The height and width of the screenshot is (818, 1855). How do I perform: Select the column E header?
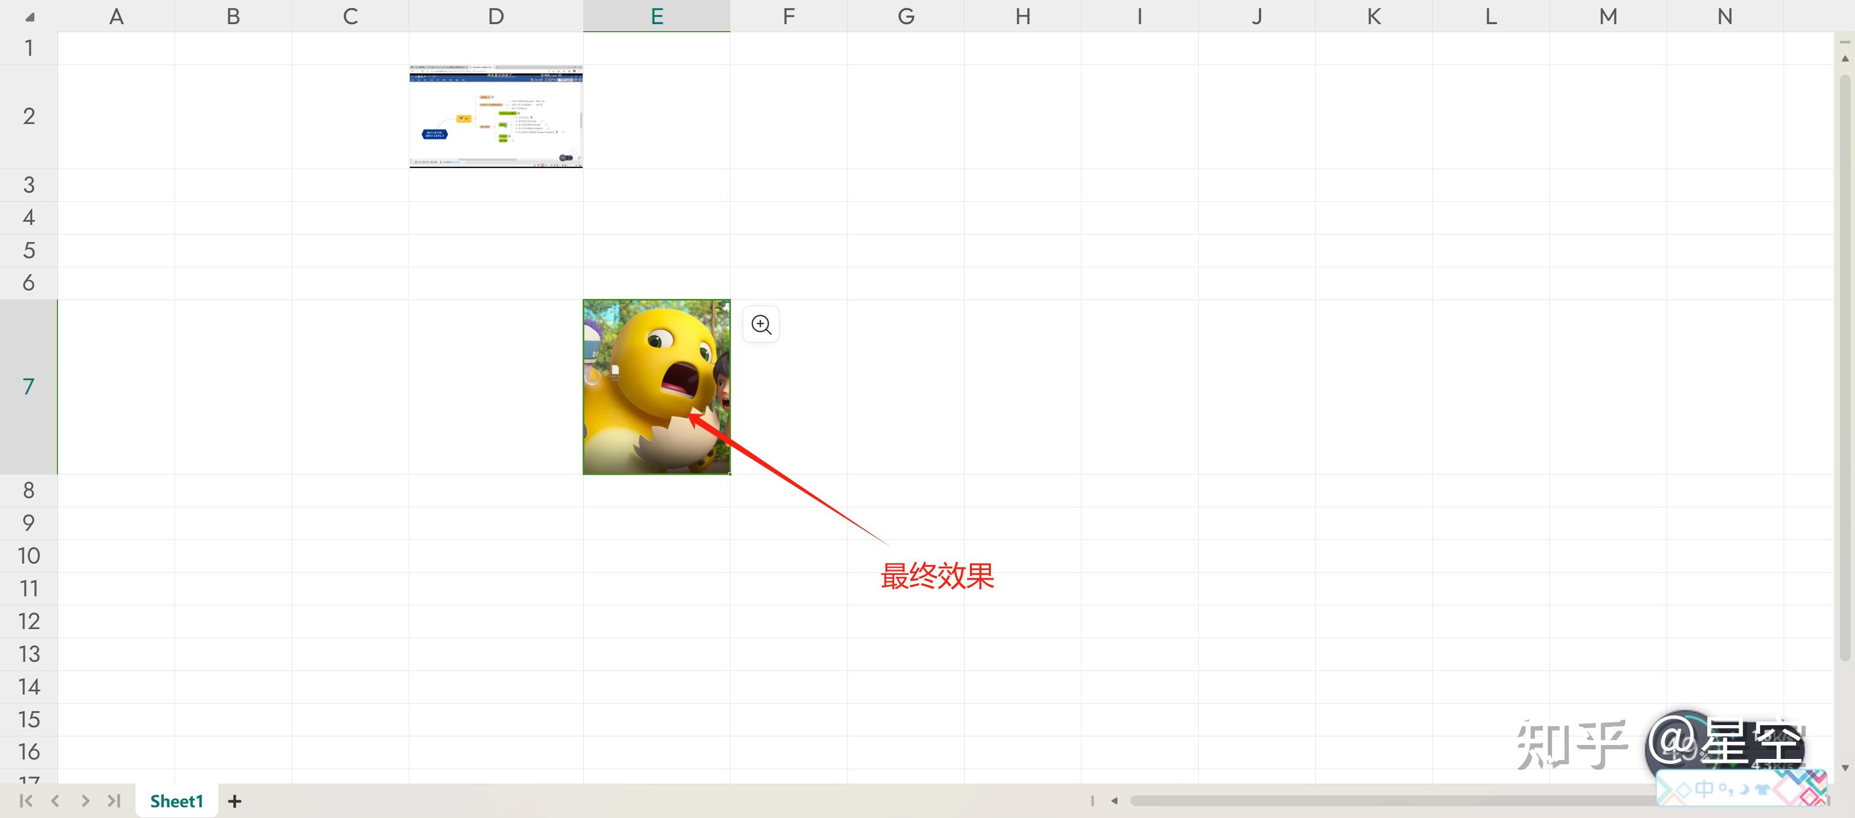(657, 16)
